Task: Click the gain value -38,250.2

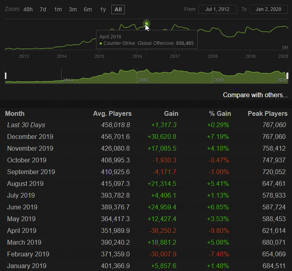Action: [163, 230]
